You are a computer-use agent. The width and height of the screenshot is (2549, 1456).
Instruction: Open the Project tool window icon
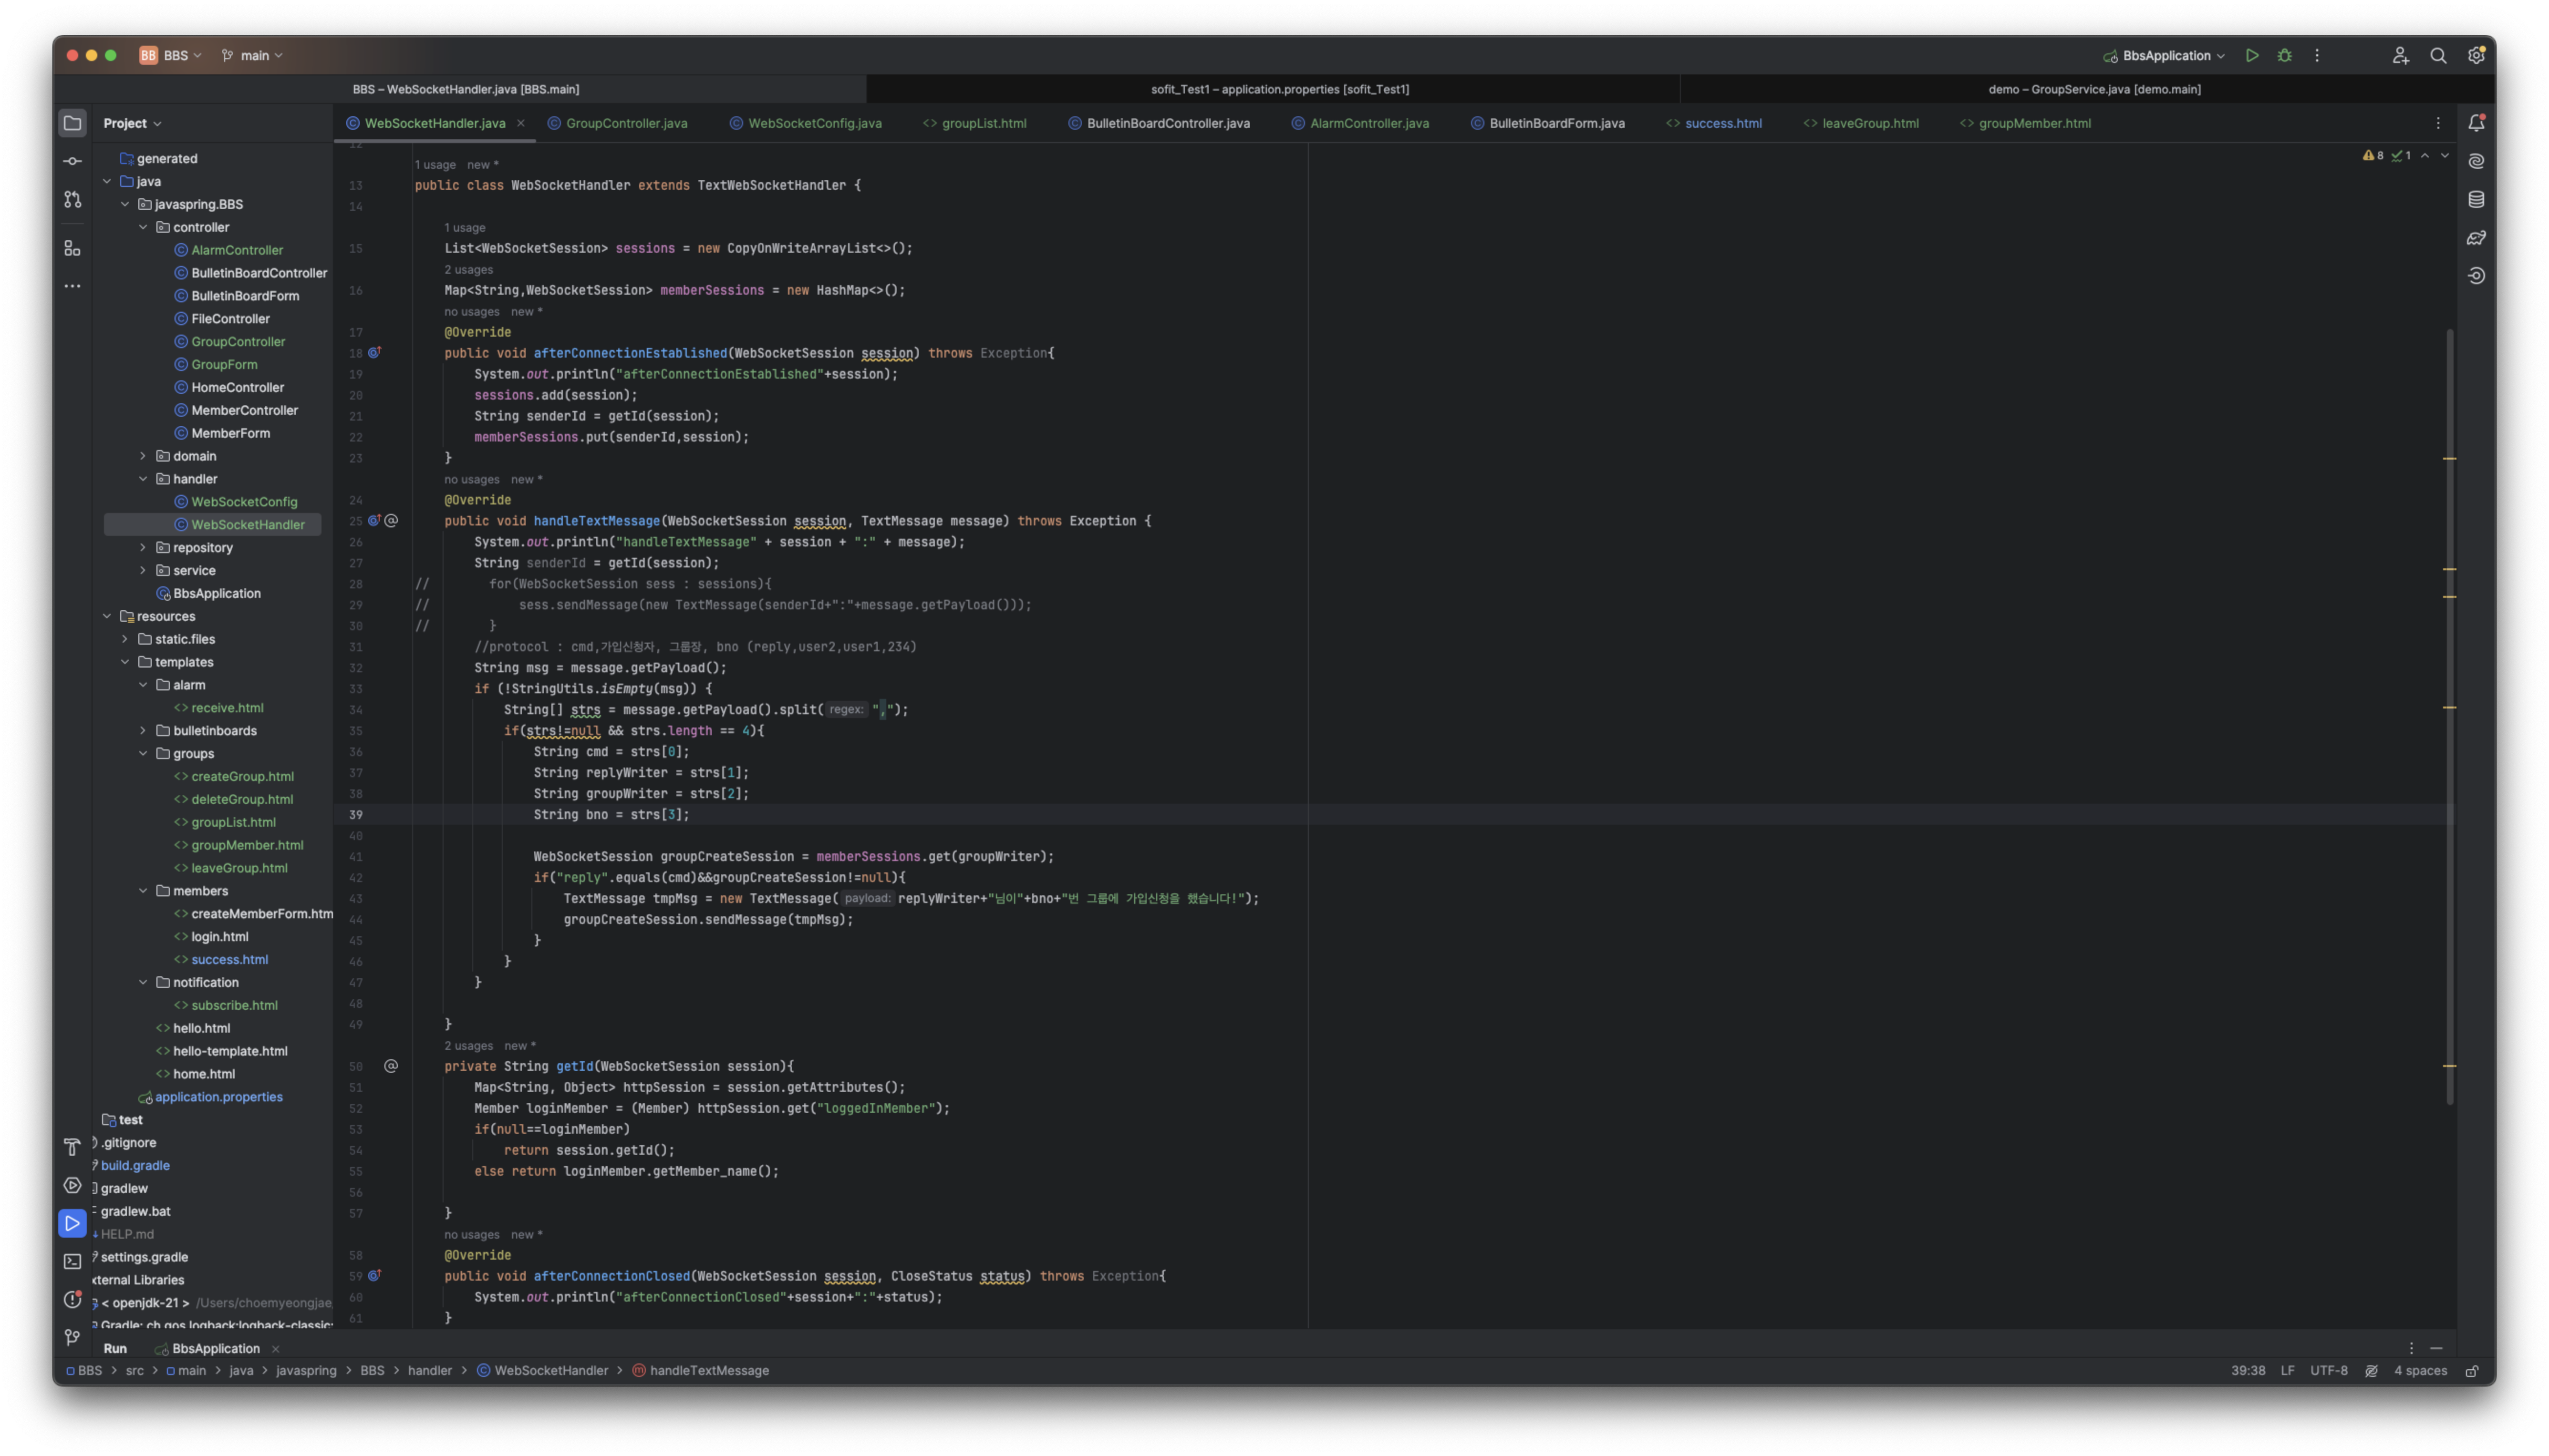72,123
